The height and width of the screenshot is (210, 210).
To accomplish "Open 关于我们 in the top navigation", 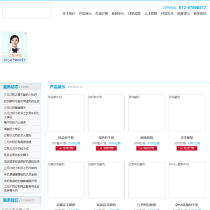I will 69,13.
